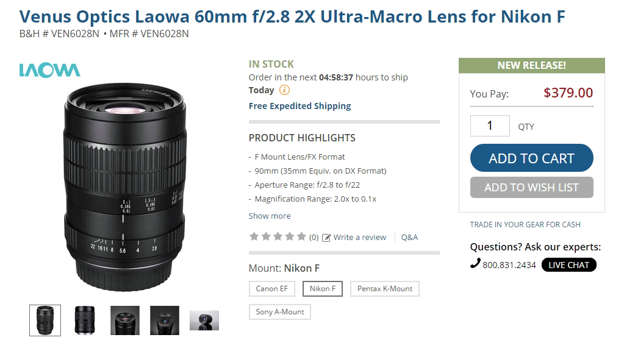Click the shipping info circle icon
624x343 pixels.
click(284, 90)
